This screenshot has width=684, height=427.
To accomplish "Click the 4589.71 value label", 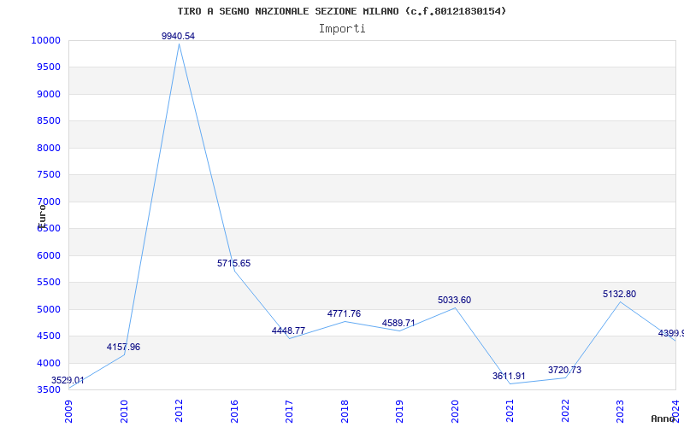I will click(x=398, y=324).
